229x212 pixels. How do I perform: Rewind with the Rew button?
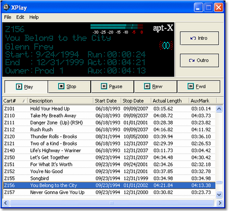156,87
